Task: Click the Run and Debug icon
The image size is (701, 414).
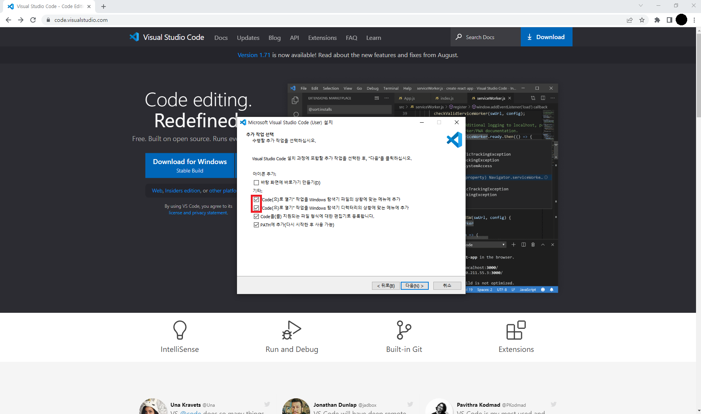Action: [x=291, y=330]
